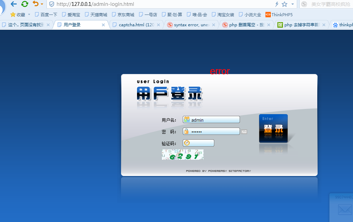Viewport: 353px width, 222px height.
Task: Click the captcha image showing 6291
Action: pyautogui.click(x=182, y=155)
